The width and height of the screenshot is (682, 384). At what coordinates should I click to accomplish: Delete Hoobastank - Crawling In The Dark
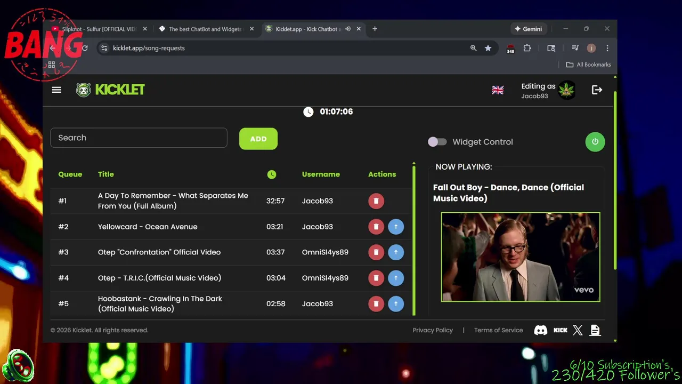point(376,303)
